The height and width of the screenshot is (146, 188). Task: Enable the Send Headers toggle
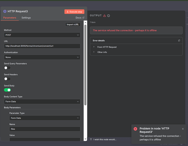click(7, 79)
